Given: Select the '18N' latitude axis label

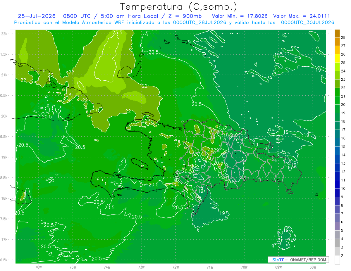Looking at the screenshot, I should point(4,198).
